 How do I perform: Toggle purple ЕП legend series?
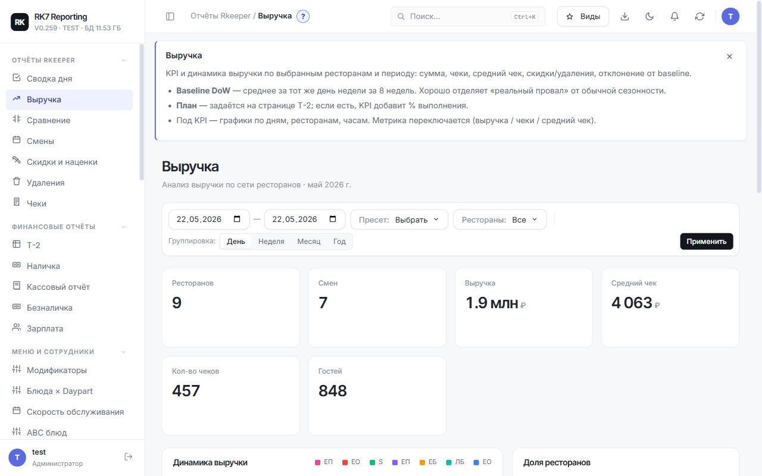pos(401,462)
